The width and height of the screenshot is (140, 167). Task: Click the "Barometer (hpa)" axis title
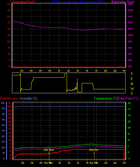(123, 2)
